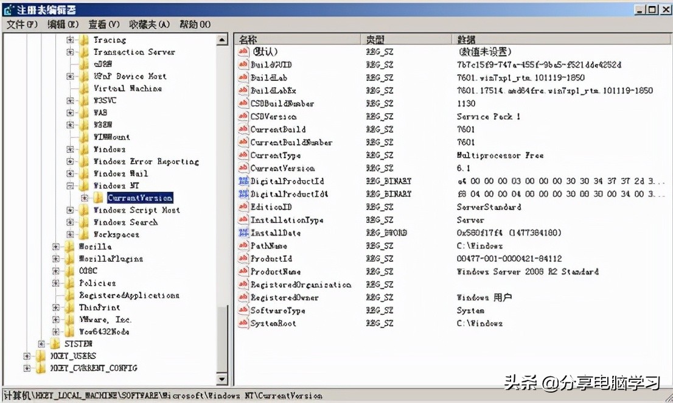Select the Windows Search tree key

click(x=125, y=222)
